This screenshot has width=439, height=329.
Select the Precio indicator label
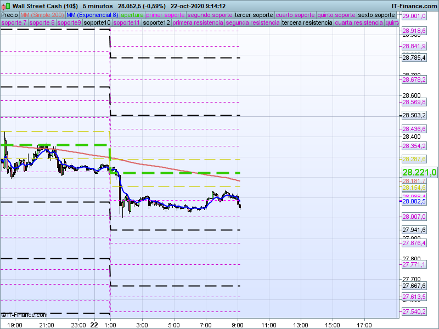click(x=9, y=15)
